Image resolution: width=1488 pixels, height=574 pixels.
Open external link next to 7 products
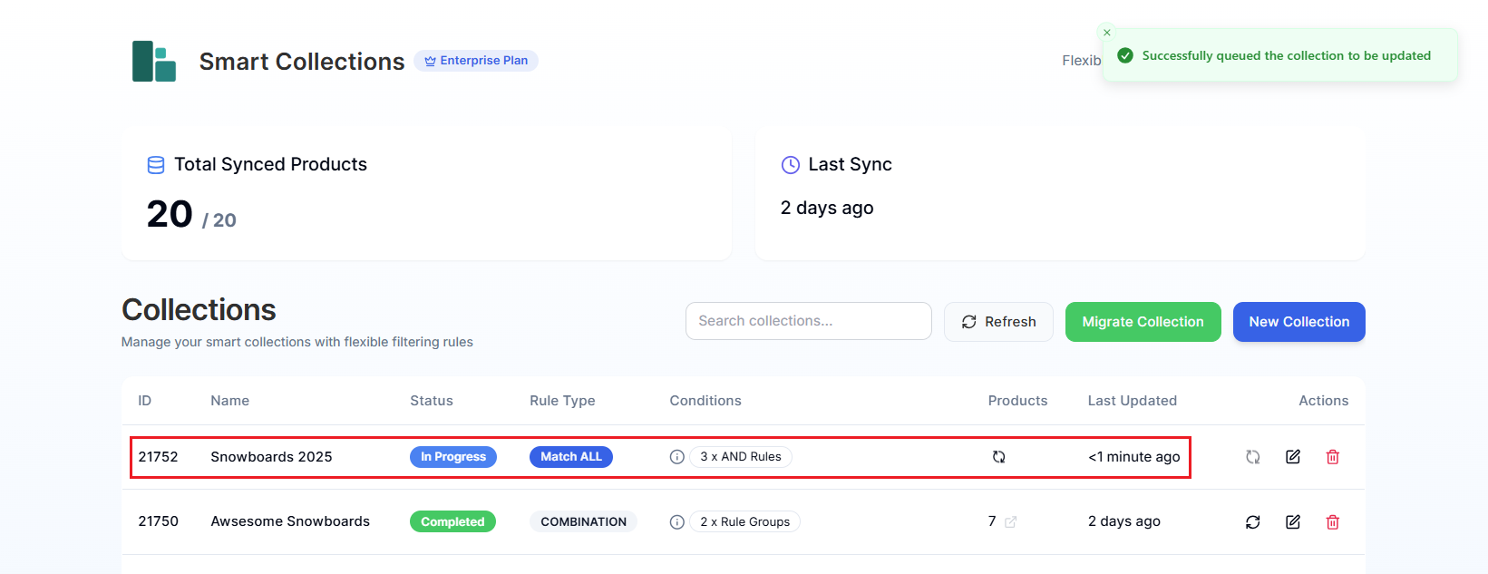click(x=1010, y=522)
